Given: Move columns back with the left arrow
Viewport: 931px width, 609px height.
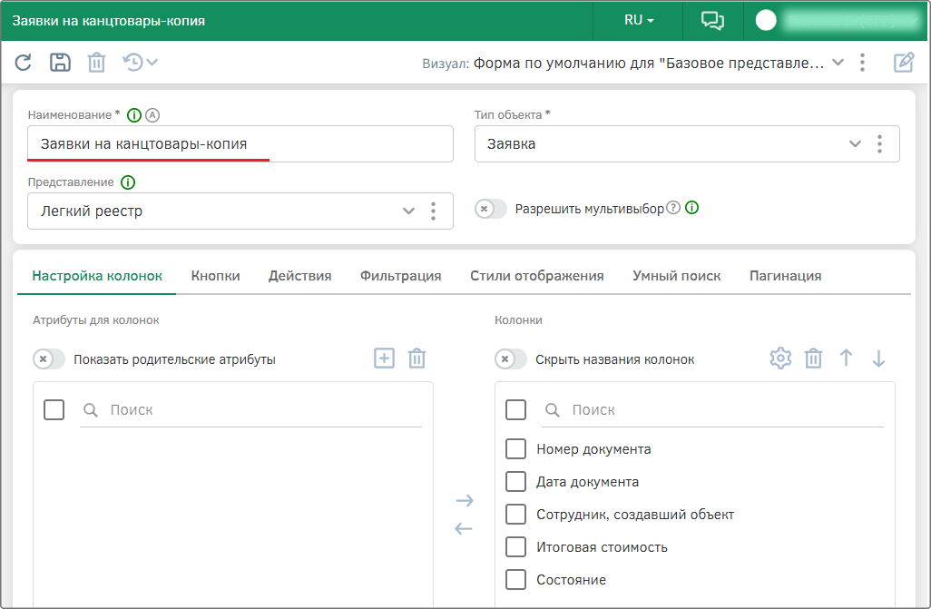Looking at the screenshot, I should pyautogui.click(x=463, y=528).
